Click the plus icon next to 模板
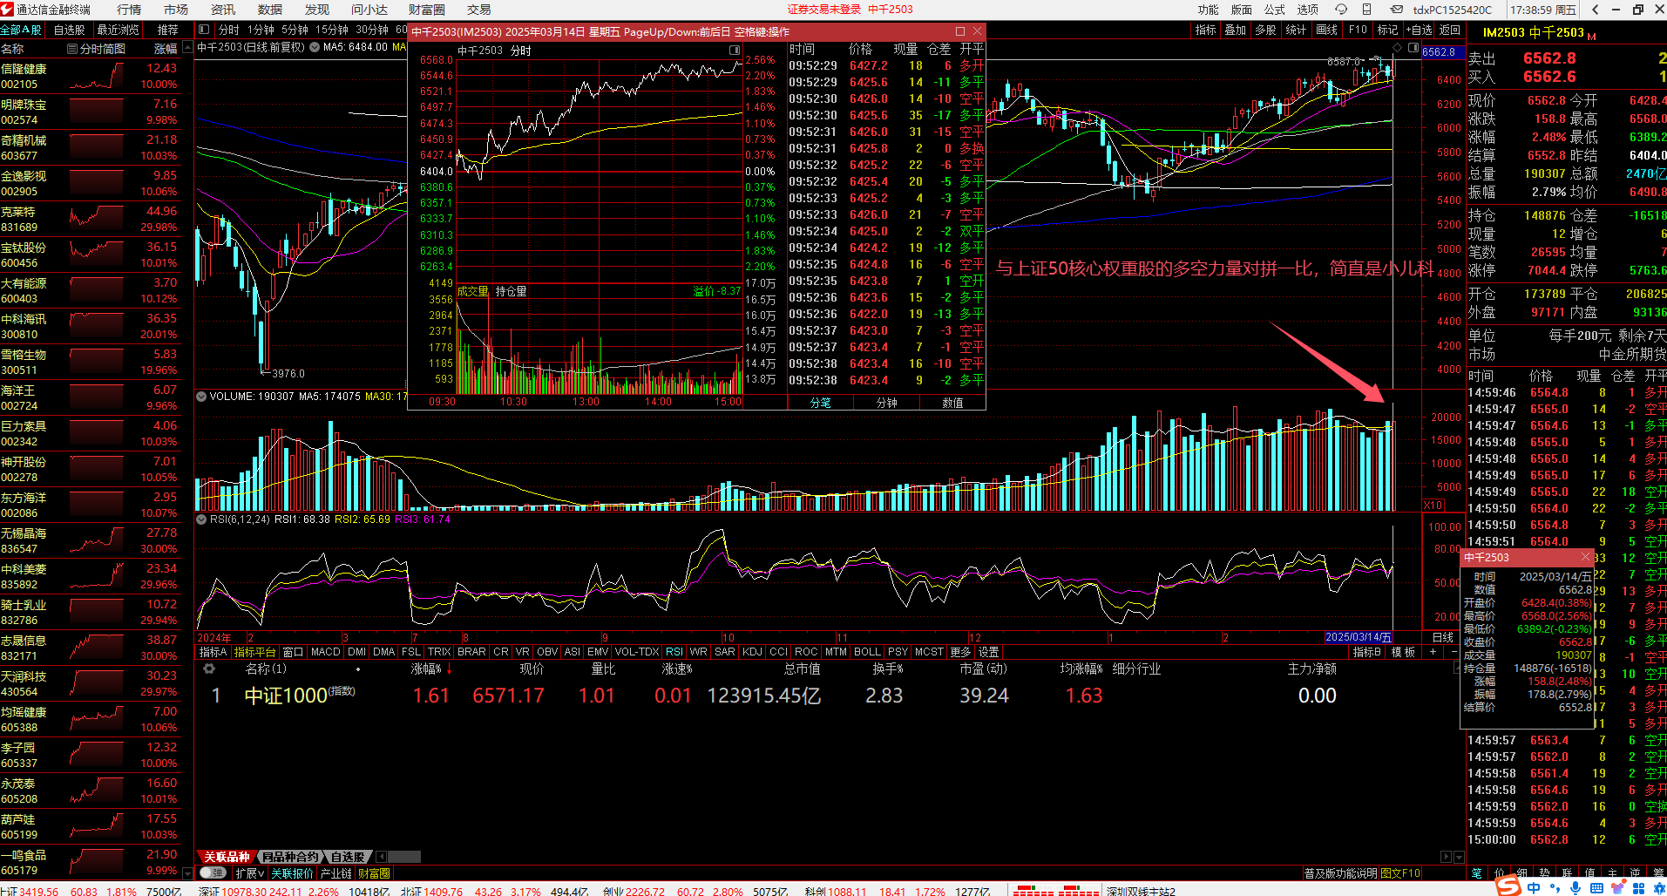 1433,652
